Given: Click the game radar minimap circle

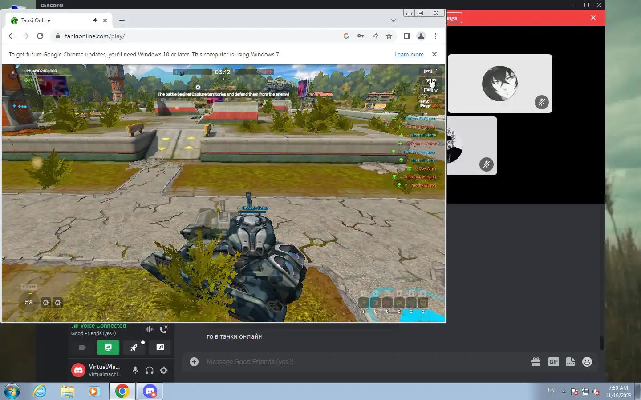Looking at the screenshot, I should coord(23,106).
